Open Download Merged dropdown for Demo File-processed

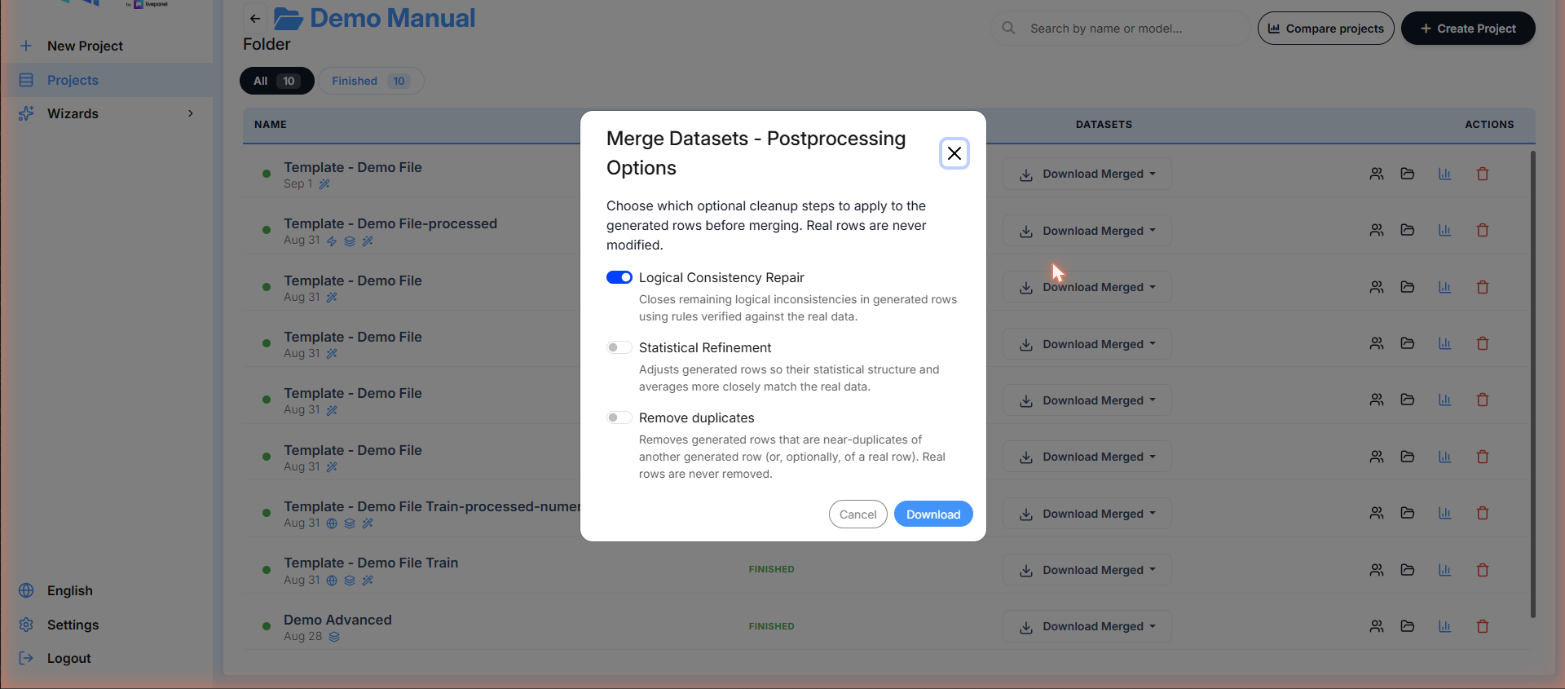(1087, 231)
